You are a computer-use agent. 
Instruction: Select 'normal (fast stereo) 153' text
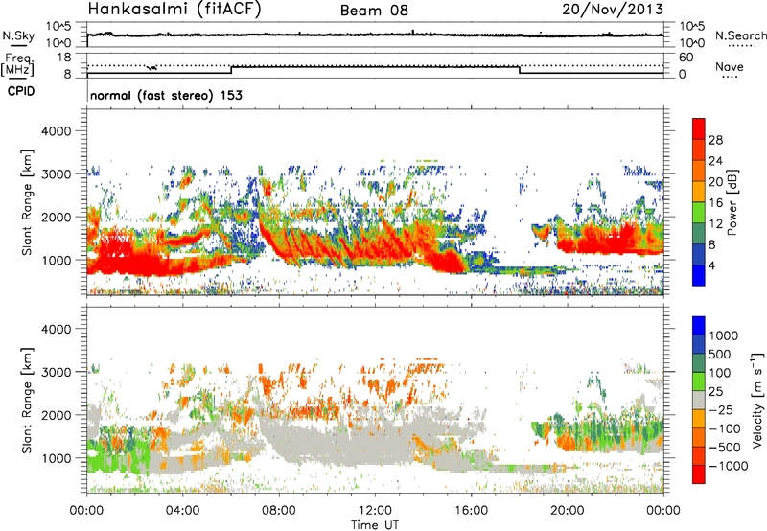[x=166, y=95]
